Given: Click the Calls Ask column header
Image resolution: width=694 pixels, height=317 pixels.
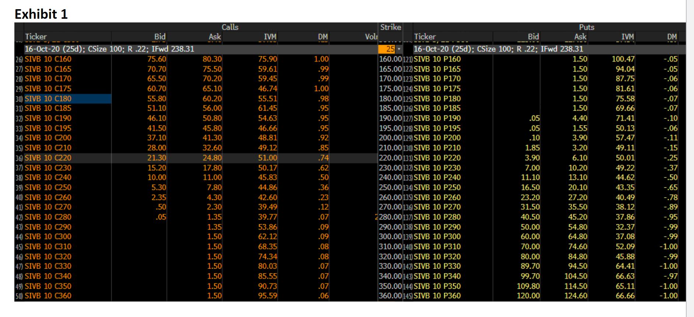Looking at the screenshot, I should coord(215,36).
